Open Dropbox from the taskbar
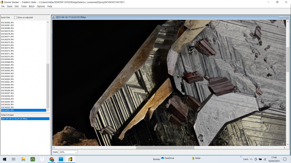This screenshot has width=291, height=163. 42,159
